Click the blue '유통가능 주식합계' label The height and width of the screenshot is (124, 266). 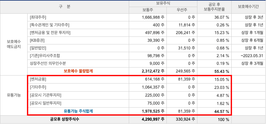pos(78,111)
